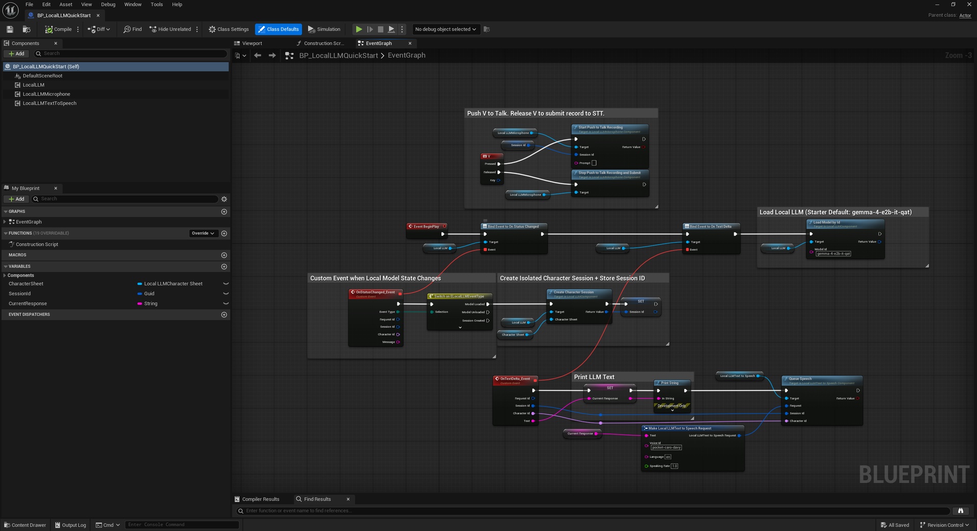The width and height of the screenshot is (977, 531).
Task: Click the SessionId Guid type color pill
Action: pyautogui.click(x=139, y=293)
